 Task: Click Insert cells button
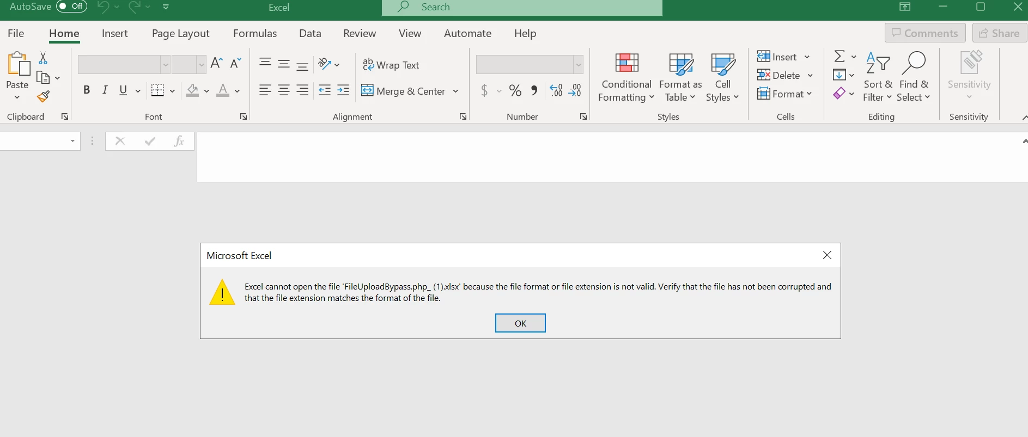[x=777, y=57]
